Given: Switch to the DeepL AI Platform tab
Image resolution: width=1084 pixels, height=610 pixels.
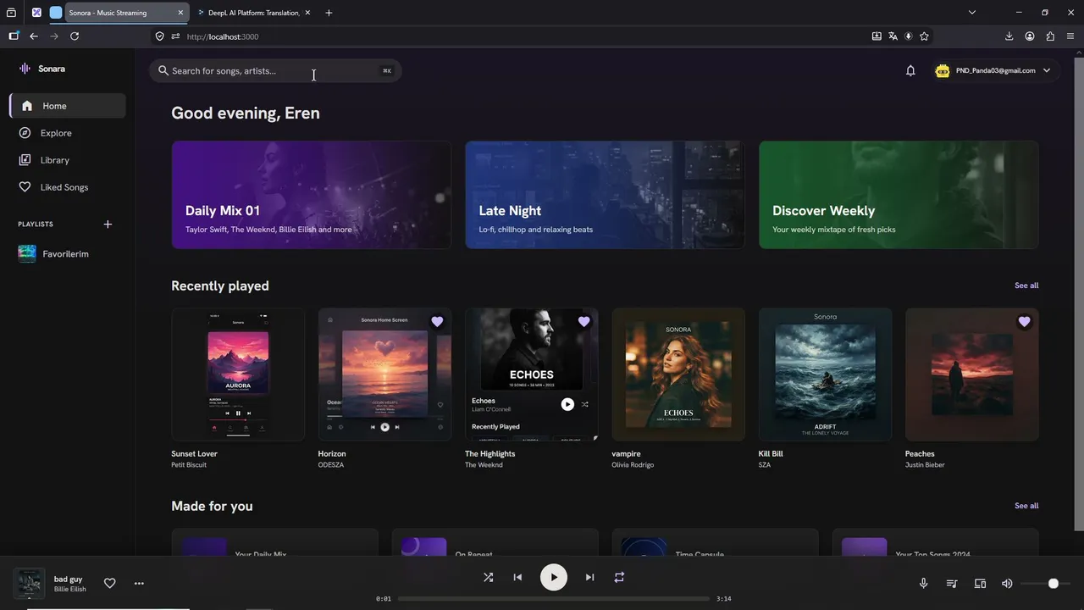Looking at the screenshot, I should pos(254,13).
